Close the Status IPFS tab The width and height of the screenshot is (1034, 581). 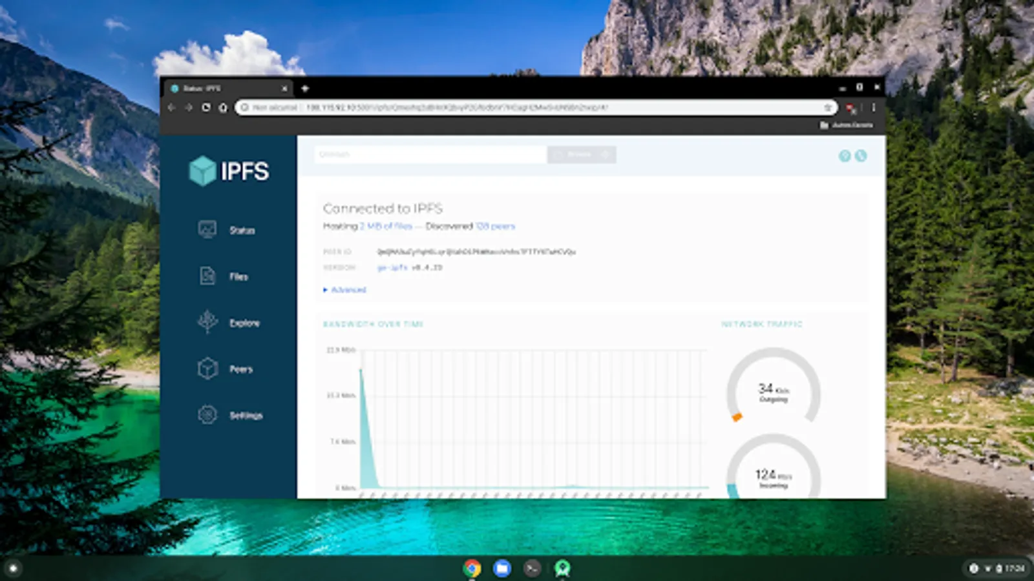coord(284,88)
